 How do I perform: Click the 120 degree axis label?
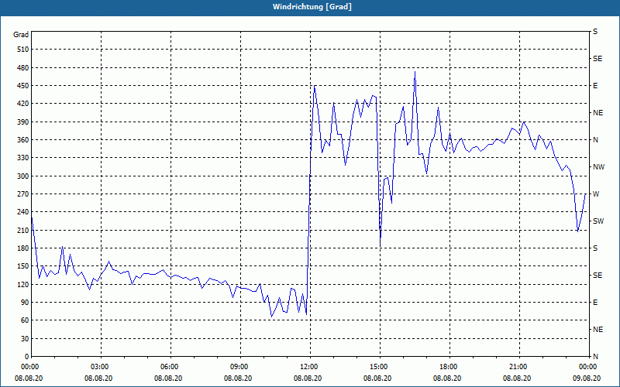coord(23,284)
